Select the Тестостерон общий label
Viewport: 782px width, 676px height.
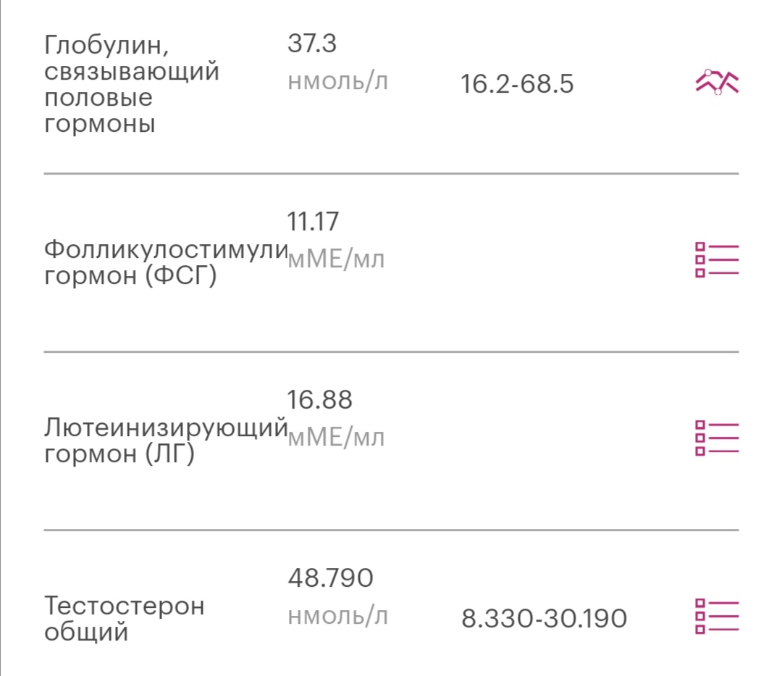(x=125, y=619)
